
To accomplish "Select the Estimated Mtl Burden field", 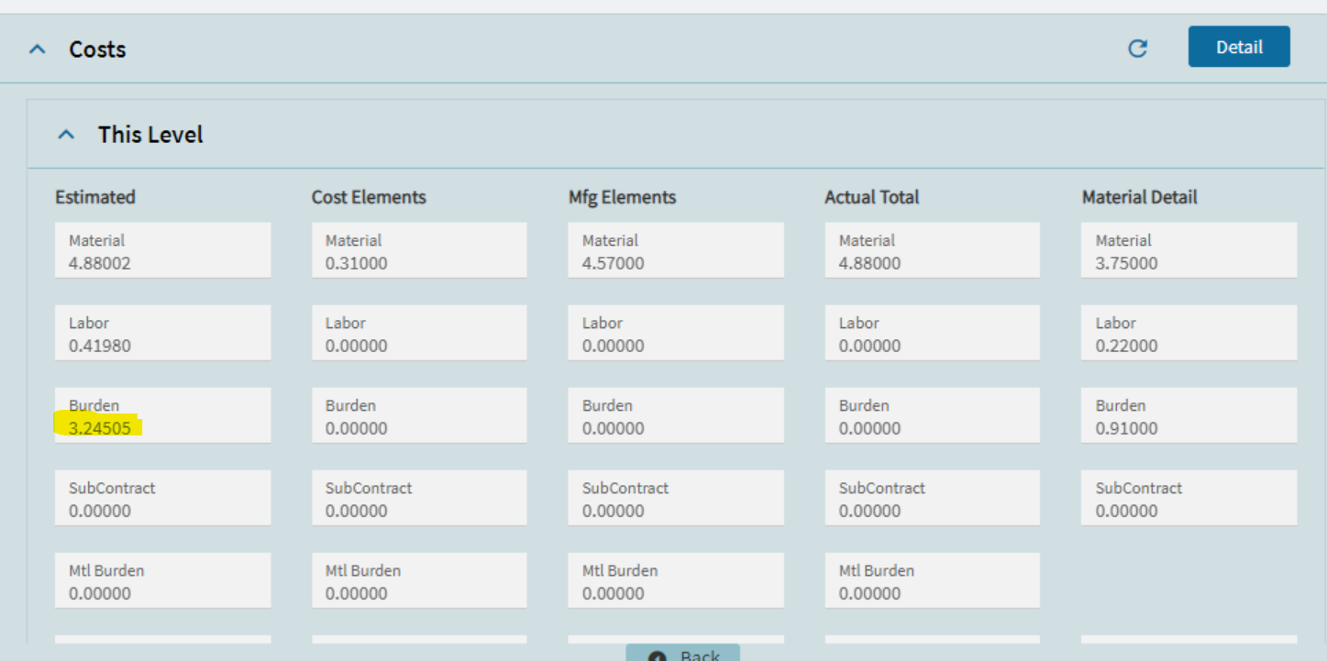I will click(x=163, y=580).
